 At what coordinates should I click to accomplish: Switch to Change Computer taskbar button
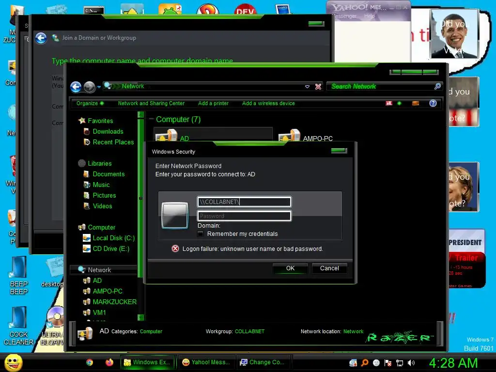click(264, 362)
